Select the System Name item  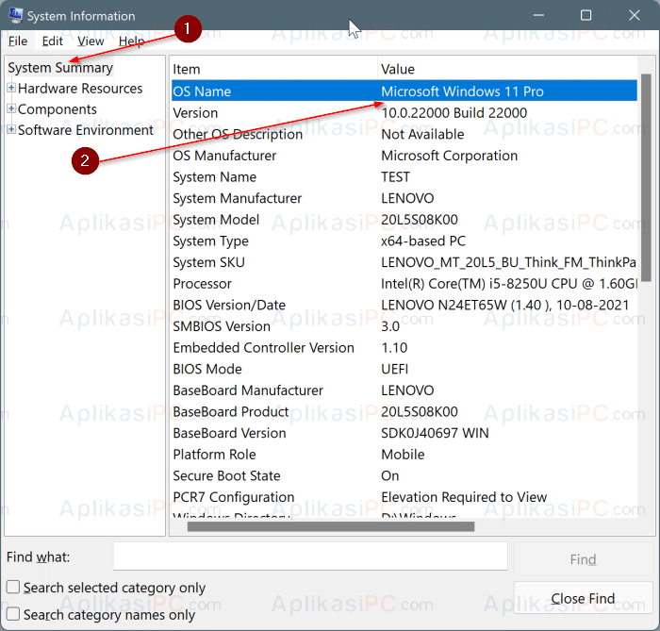tap(214, 176)
